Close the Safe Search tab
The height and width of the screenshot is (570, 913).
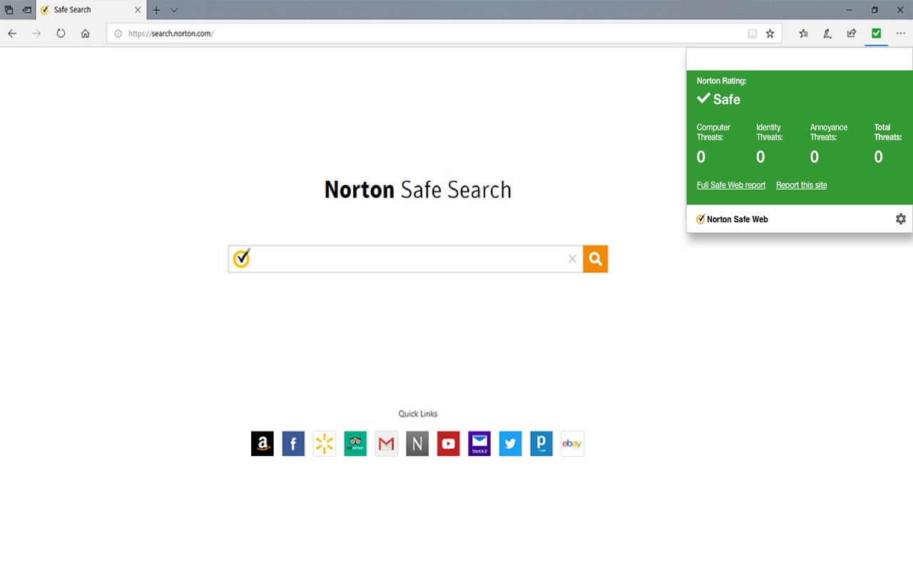(x=138, y=10)
